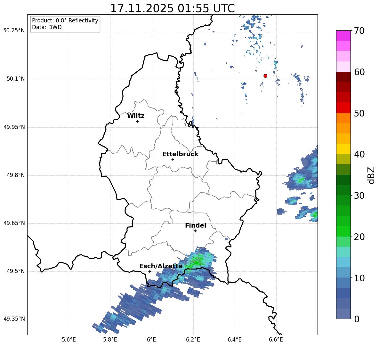The height and width of the screenshot is (346, 379).
Task: Click the dBZ colorbar label
Action: coord(371,175)
